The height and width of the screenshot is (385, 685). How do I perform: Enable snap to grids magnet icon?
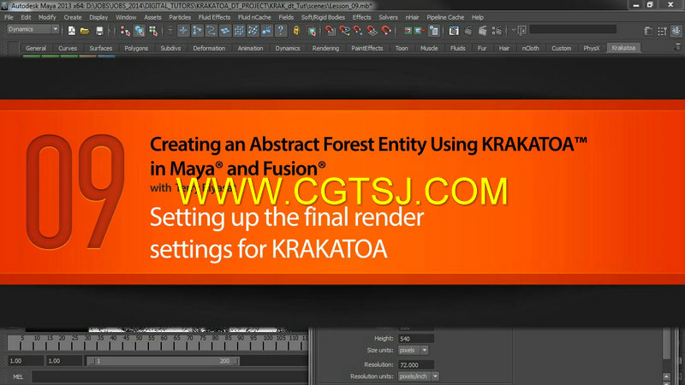click(x=331, y=31)
